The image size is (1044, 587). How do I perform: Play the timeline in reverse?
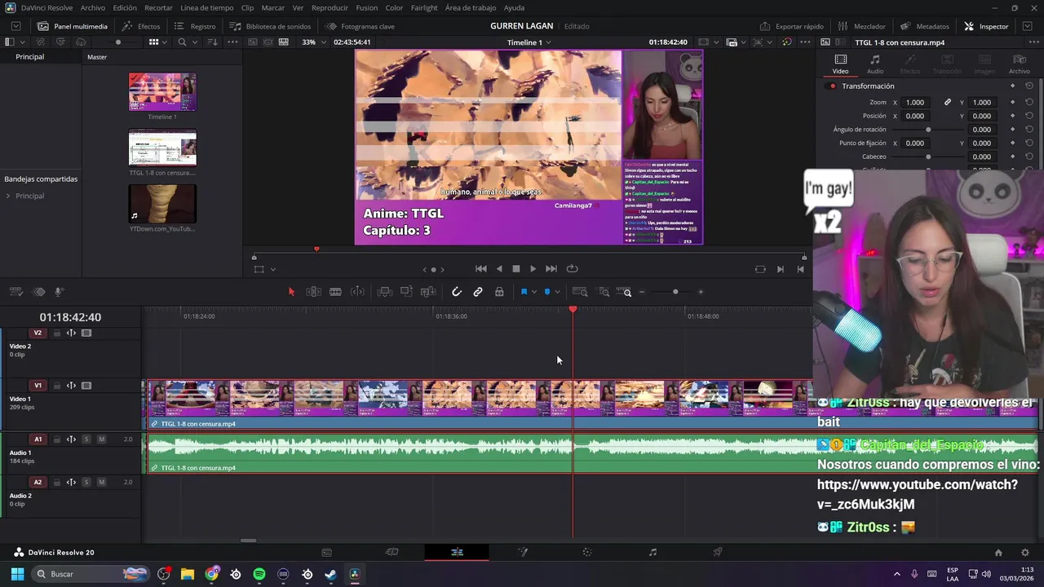[x=499, y=269]
